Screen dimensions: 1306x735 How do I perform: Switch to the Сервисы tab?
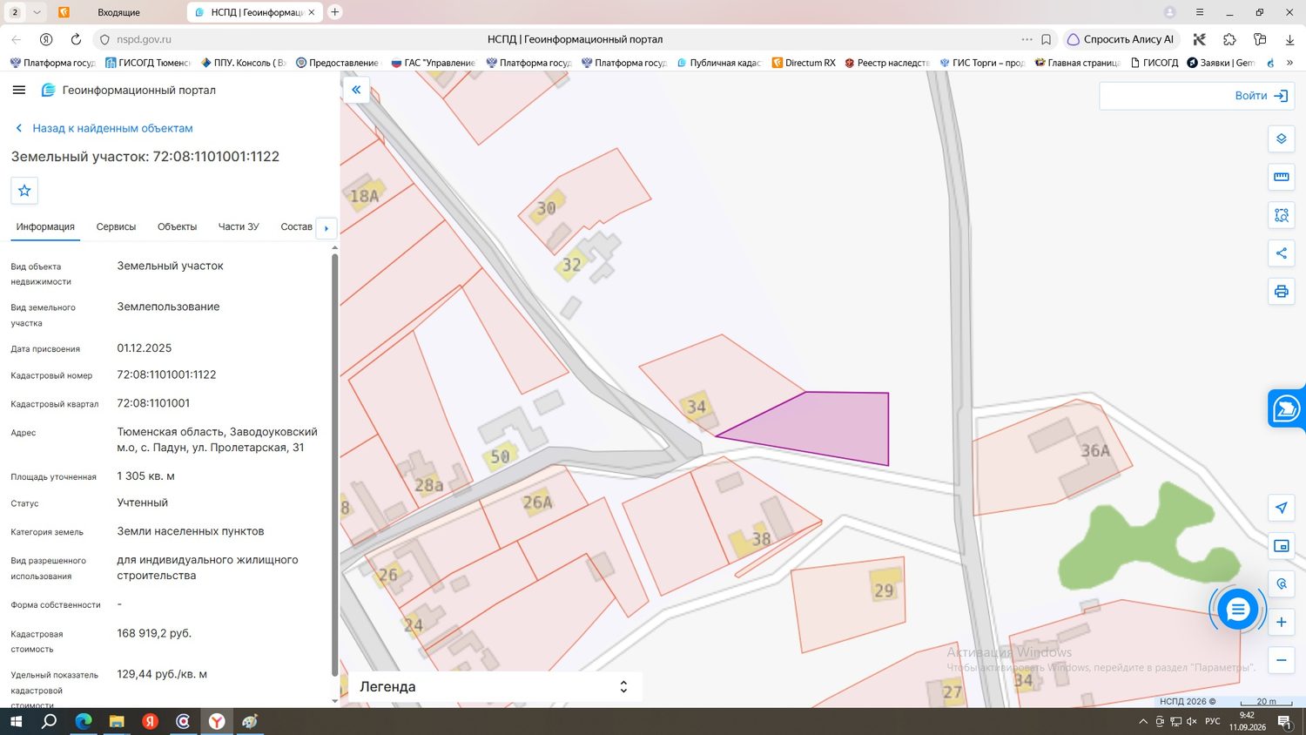pos(116,226)
